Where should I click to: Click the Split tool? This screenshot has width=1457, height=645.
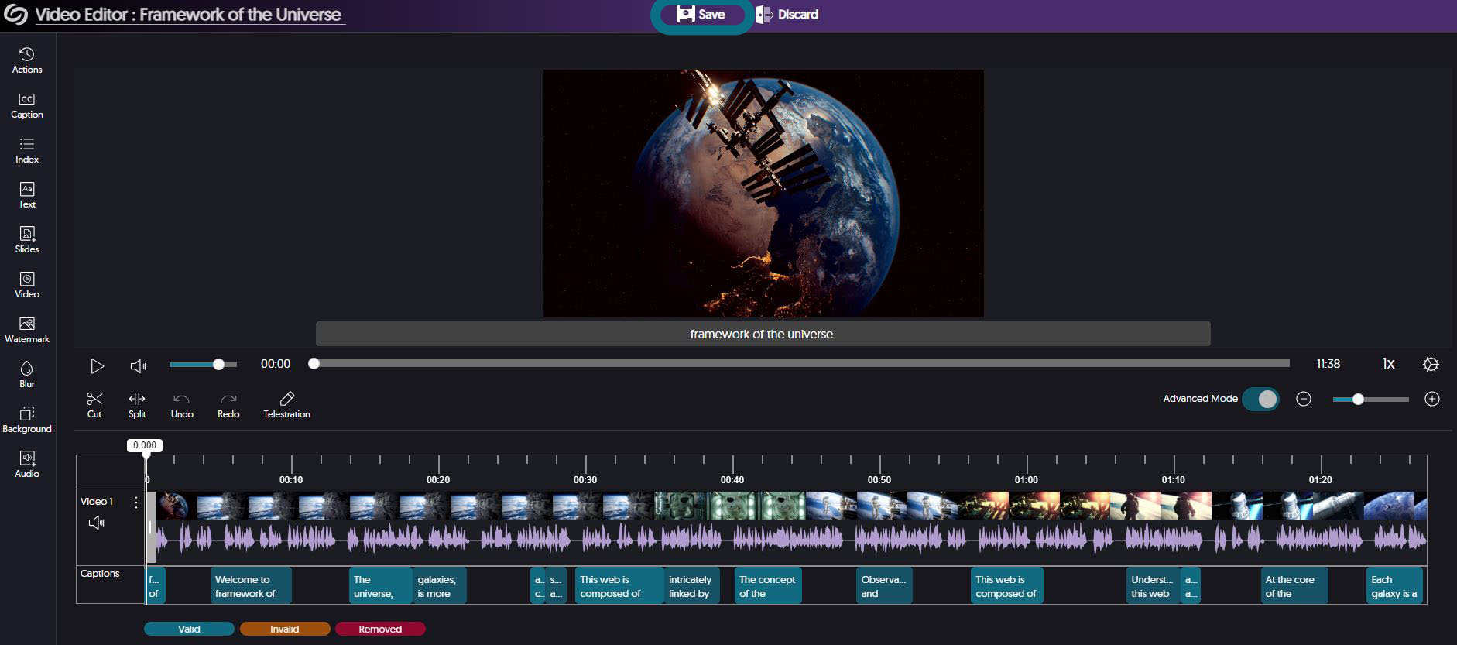pos(137,404)
